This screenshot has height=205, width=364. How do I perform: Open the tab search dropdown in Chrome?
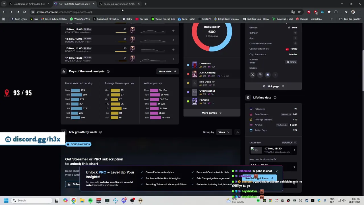[3, 4]
